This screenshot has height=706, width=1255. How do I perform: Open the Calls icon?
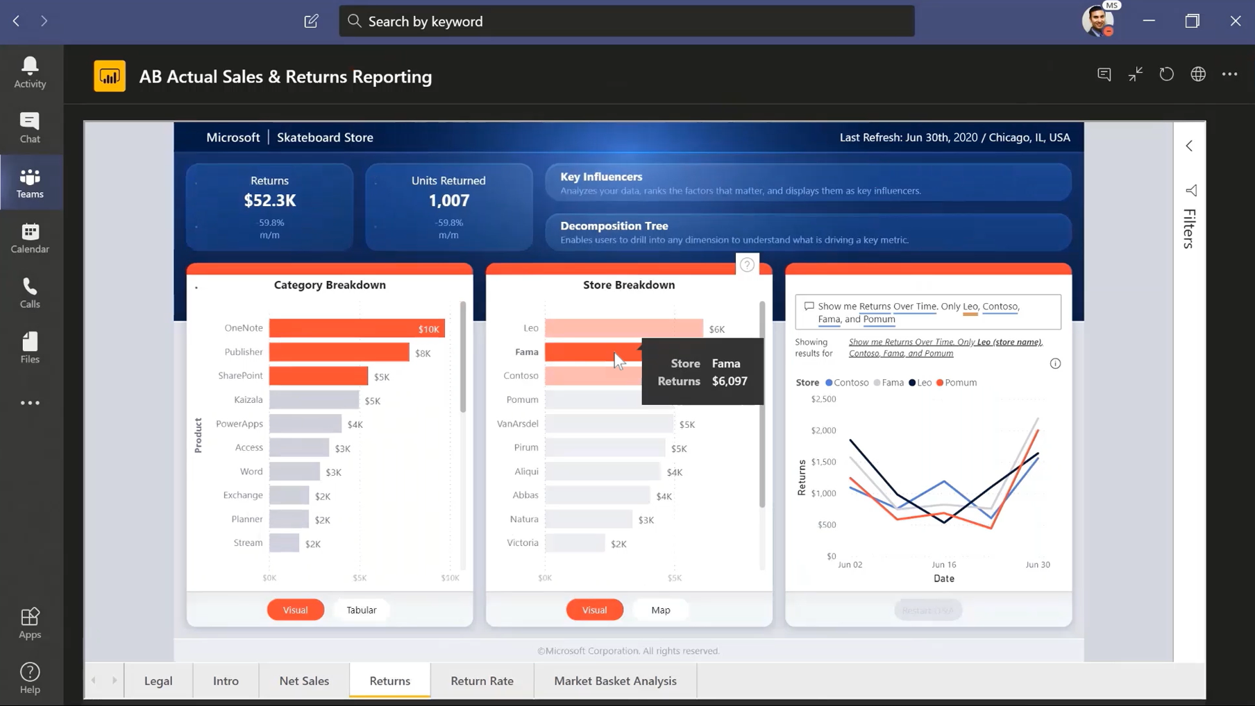(30, 293)
